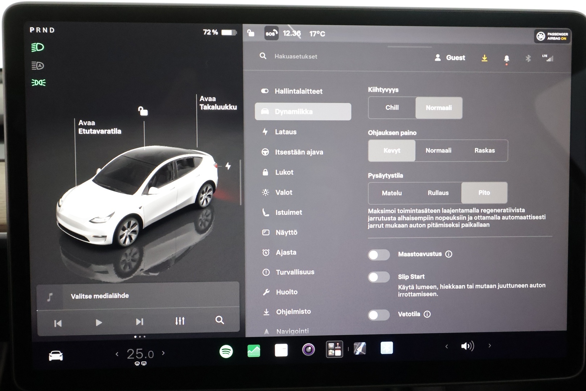Open Itsestään ajava menu
The width and height of the screenshot is (586, 391).
(x=303, y=152)
